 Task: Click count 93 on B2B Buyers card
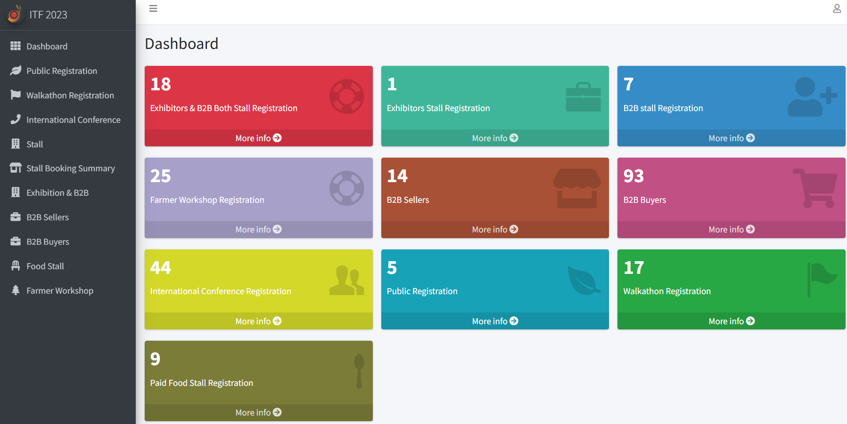click(x=633, y=176)
